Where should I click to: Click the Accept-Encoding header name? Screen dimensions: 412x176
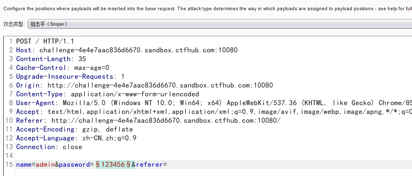(x=45, y=130)
